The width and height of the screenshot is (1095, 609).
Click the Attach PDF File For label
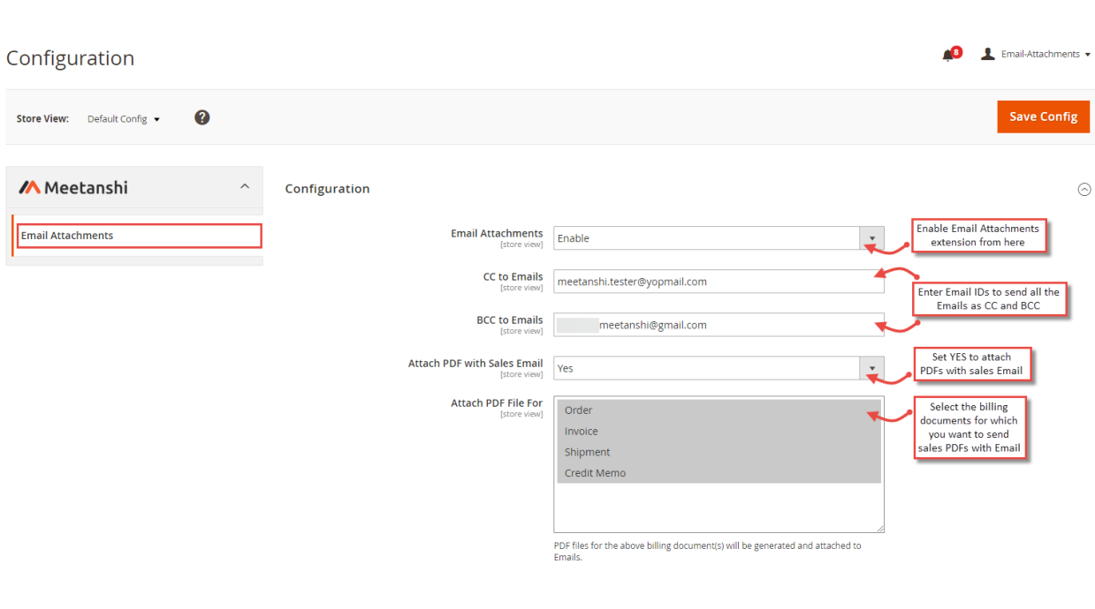(497, 403)
